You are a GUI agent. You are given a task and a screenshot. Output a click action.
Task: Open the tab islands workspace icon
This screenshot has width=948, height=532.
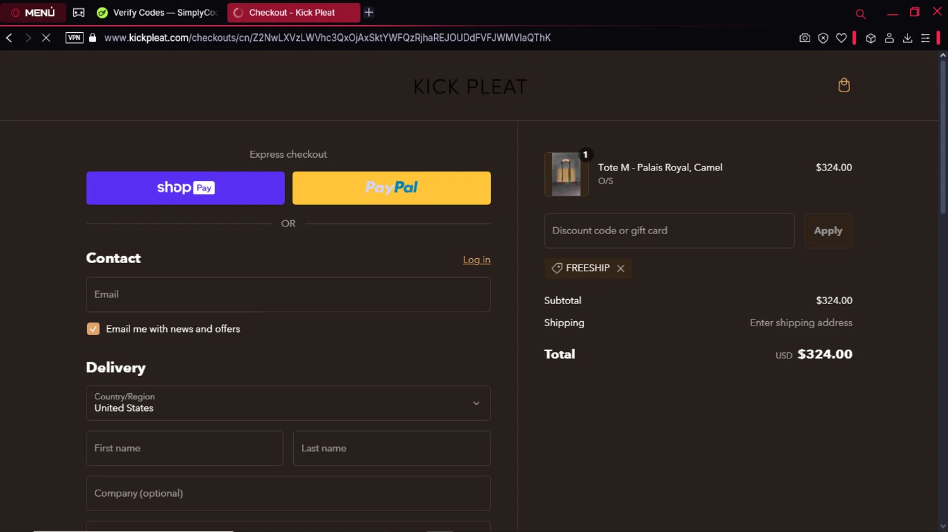tap(79, 13)
